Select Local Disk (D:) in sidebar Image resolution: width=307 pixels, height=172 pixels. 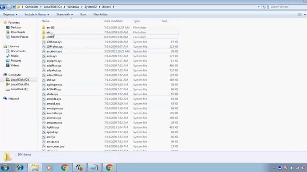pos(20,85)
